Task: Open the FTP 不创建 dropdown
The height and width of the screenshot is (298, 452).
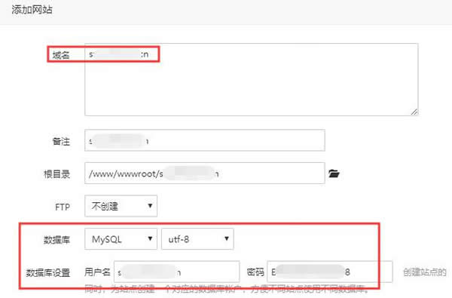Action: click(x=121, y=206)
